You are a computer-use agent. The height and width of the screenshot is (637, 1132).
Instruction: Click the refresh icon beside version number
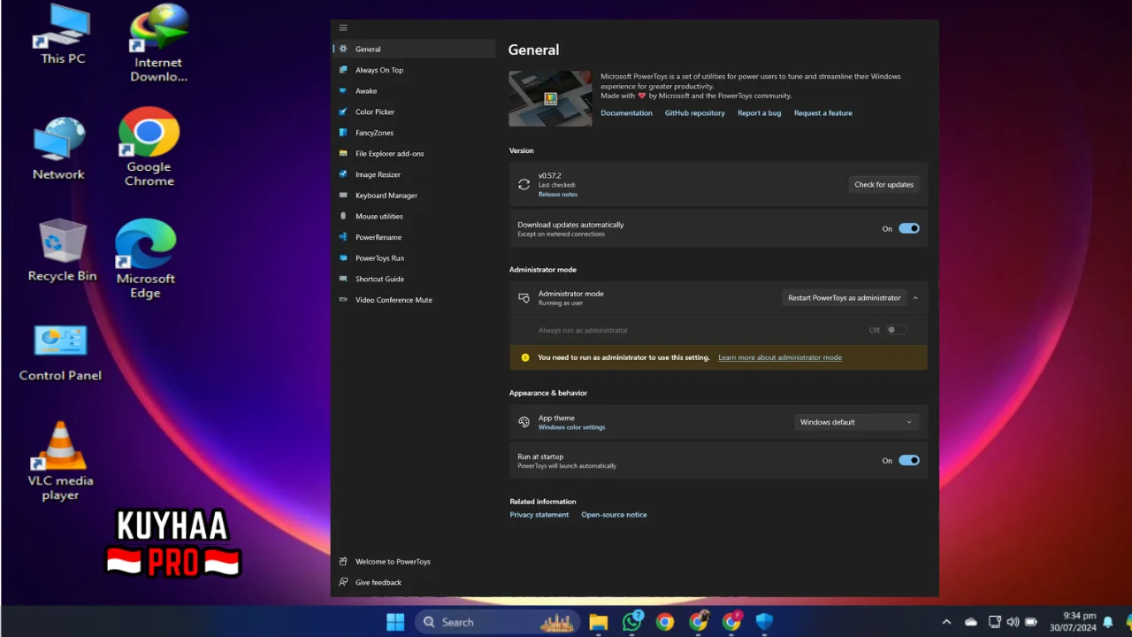pyautogui.click(x=524, y=184)
